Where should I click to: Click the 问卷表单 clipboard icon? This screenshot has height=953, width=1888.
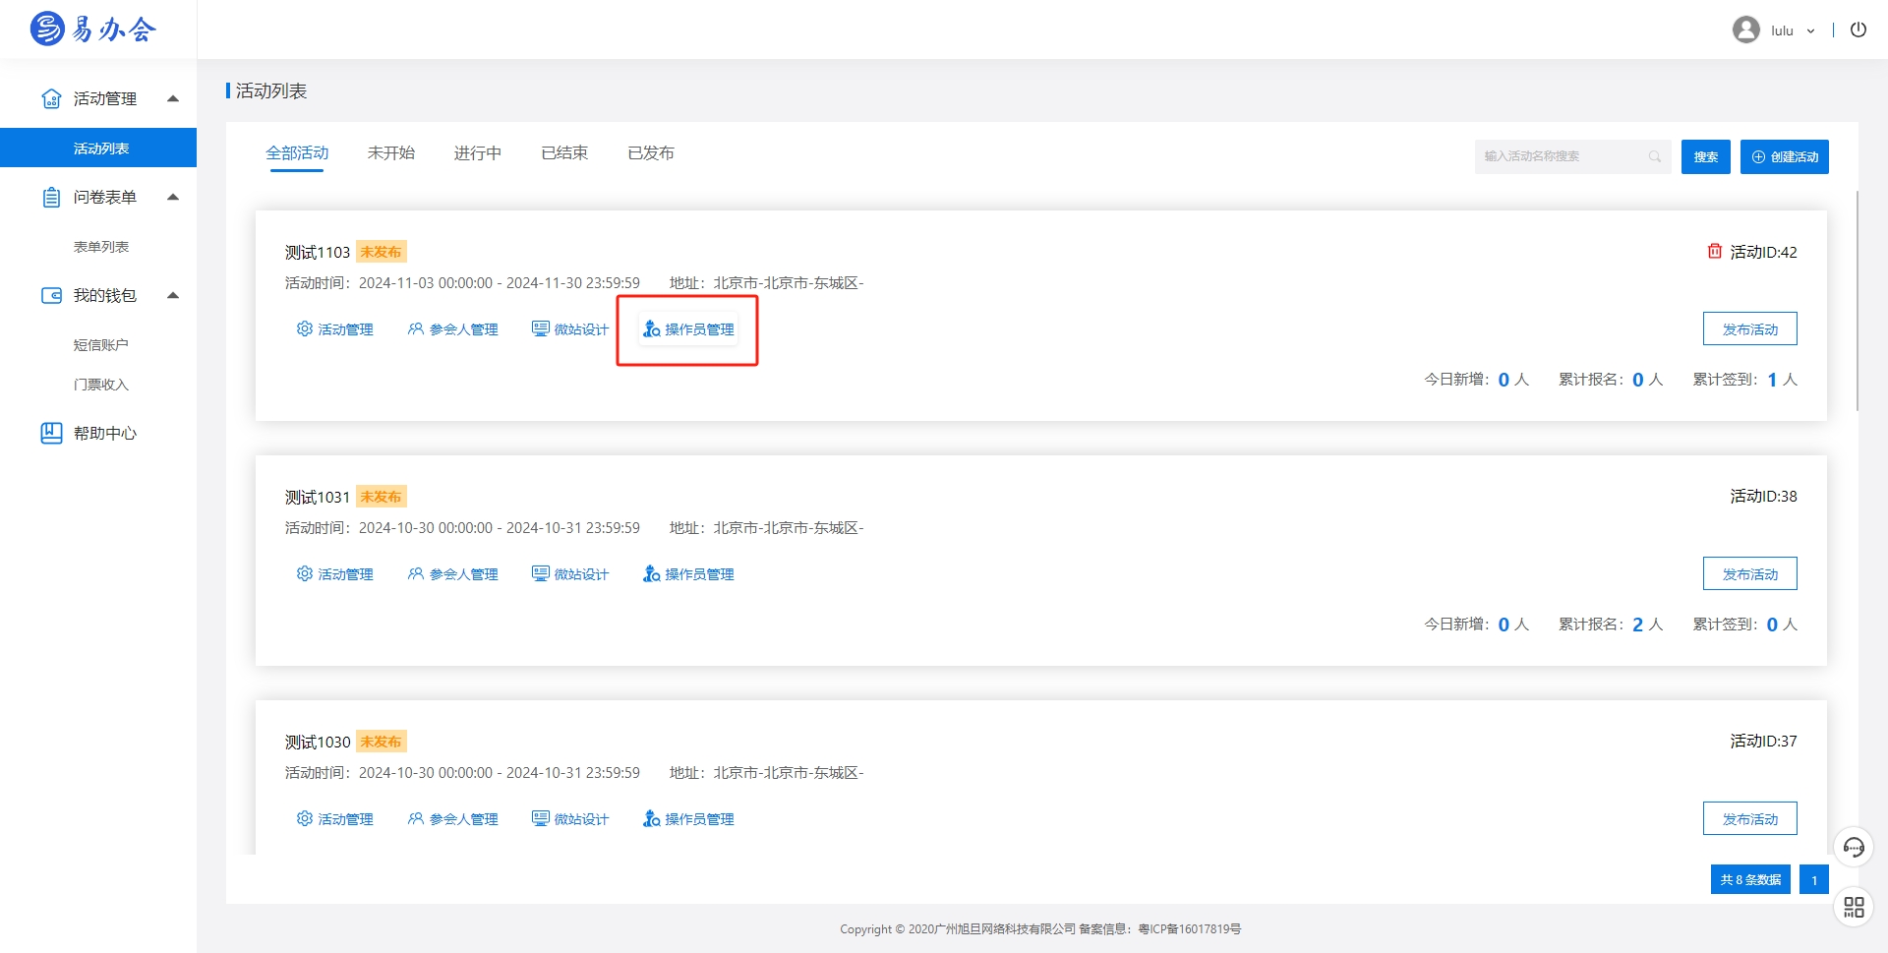click(x=51, y=197)
